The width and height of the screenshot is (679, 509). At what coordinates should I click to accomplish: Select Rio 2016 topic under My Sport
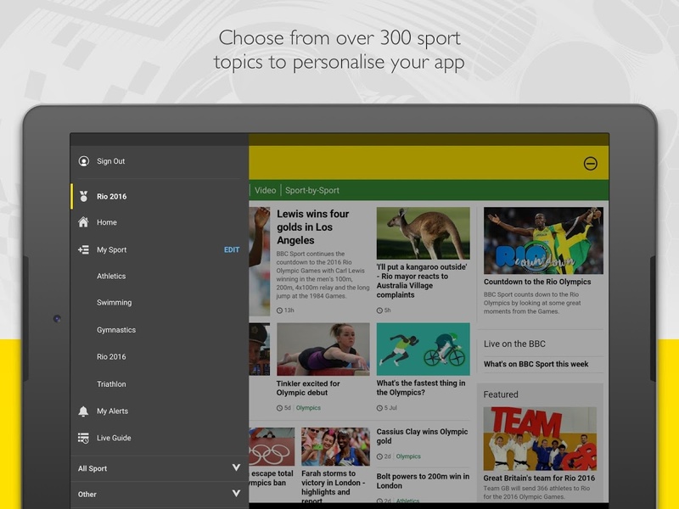click(x=111, y=356)
